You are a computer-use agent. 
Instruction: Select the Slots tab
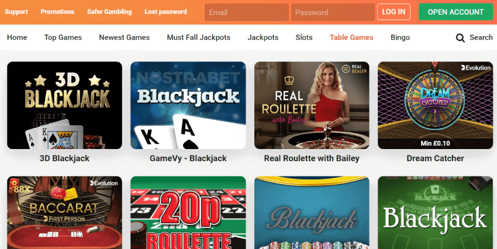304,37
